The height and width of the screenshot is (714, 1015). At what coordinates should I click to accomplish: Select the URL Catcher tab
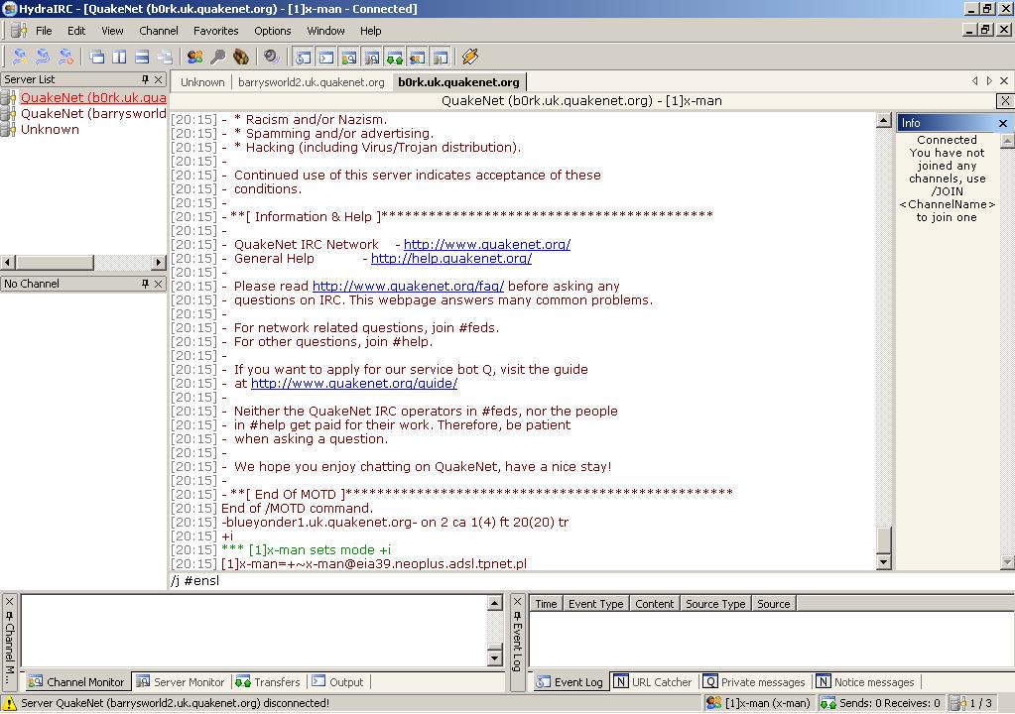coord(653,681)
